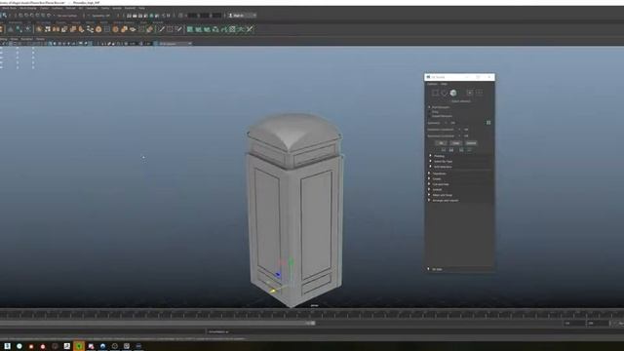624x351 pixels.
Task: Click the Multi-Cut knife shelf icon
Action: tap(162, 29)
